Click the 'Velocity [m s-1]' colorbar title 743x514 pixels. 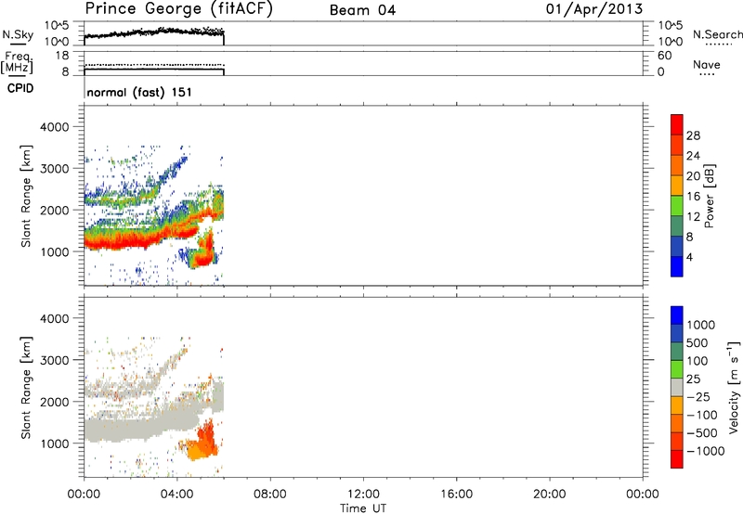tap(734, 387)
